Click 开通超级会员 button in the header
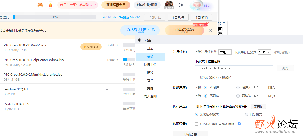The image size is (303, 136). [x=116, y=5]
